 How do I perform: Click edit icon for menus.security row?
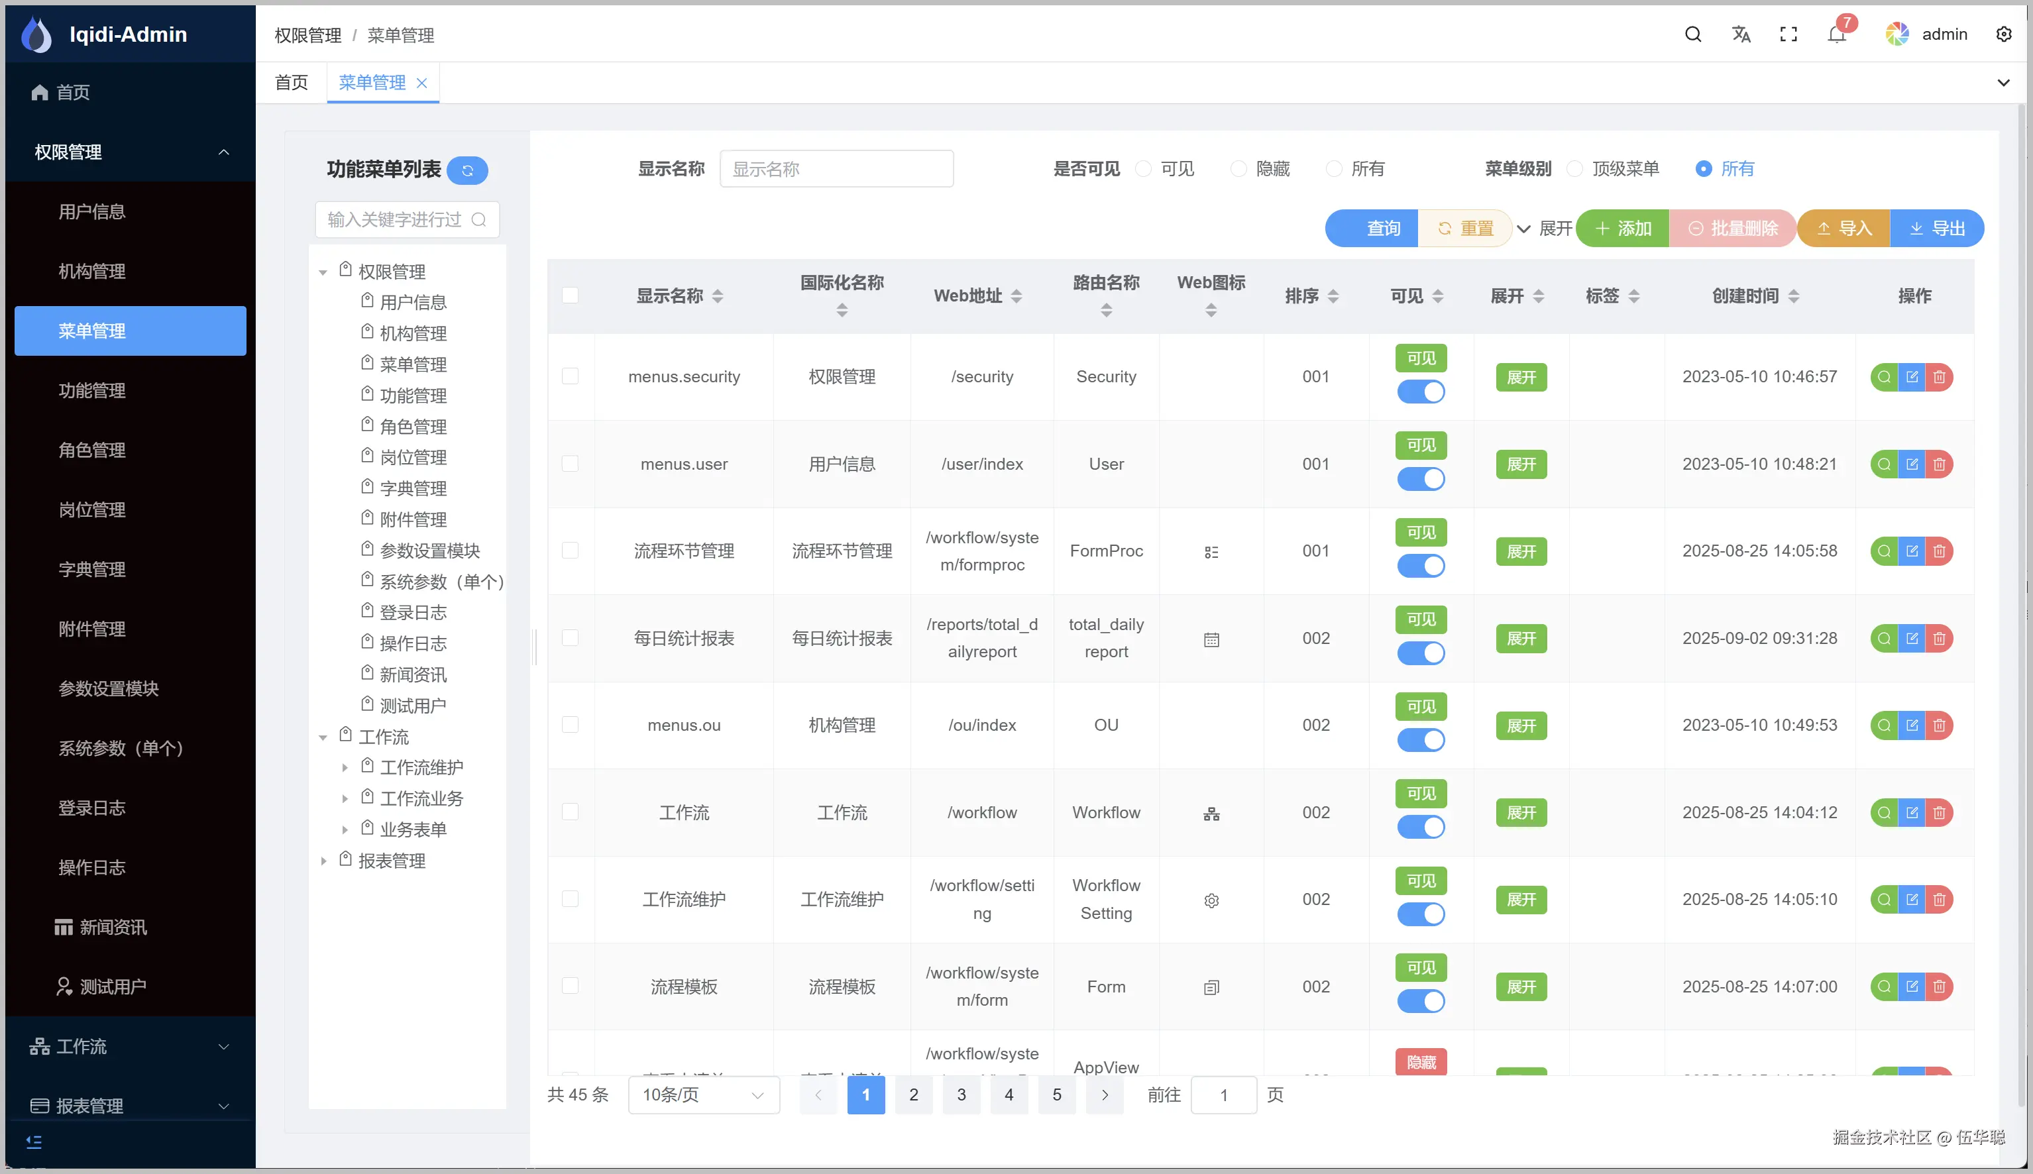click(1911, 376)
